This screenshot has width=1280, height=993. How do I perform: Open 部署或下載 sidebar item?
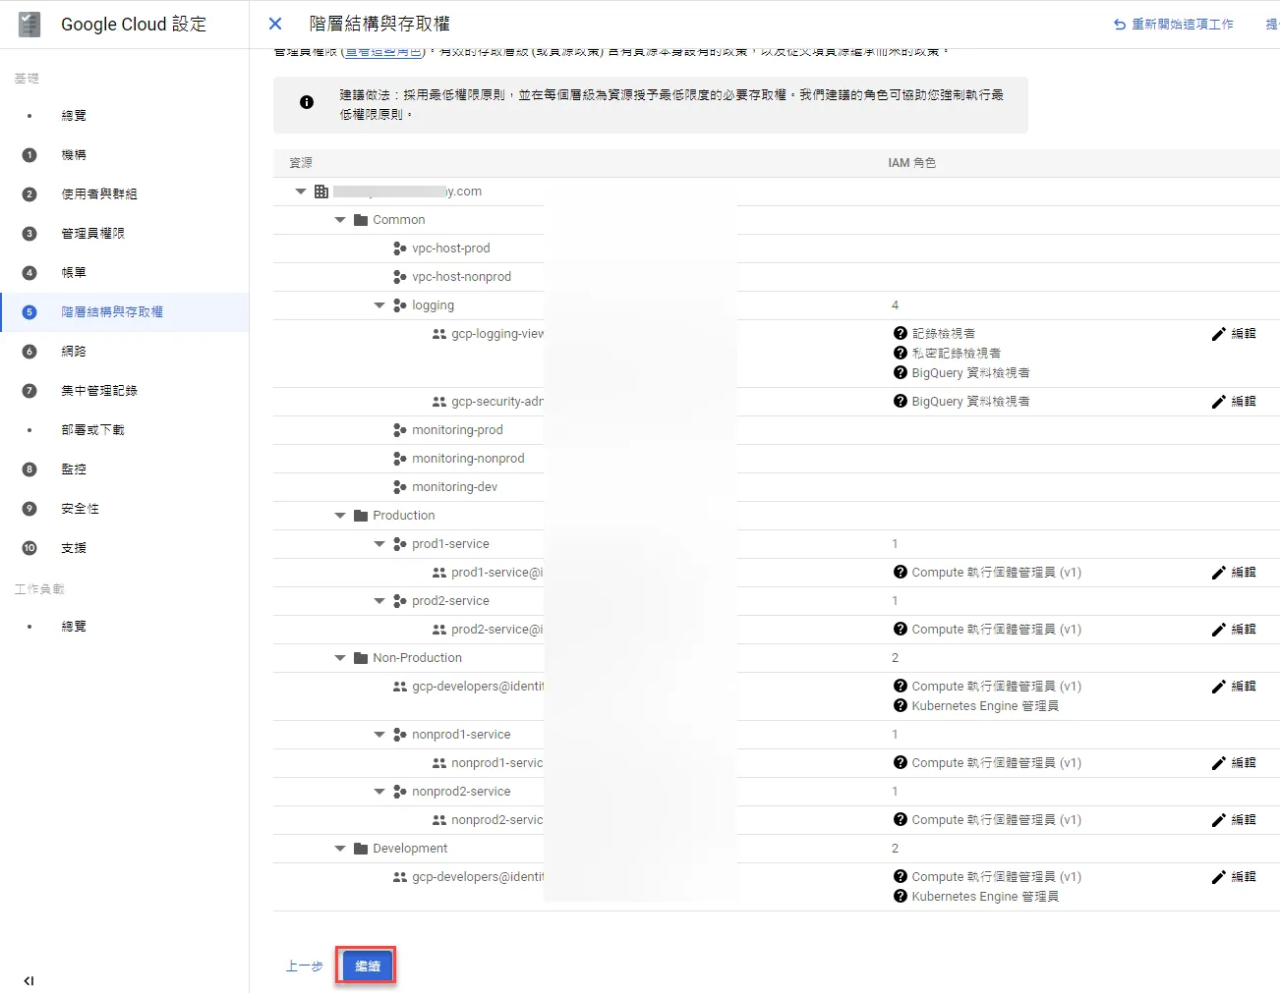[x=92, y=429]
